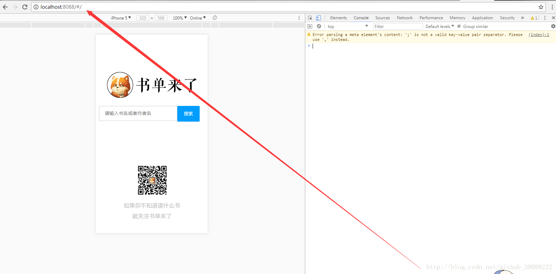The image size is (556, 274).
Task: Click the book name search input field
Action: [138, 114]
